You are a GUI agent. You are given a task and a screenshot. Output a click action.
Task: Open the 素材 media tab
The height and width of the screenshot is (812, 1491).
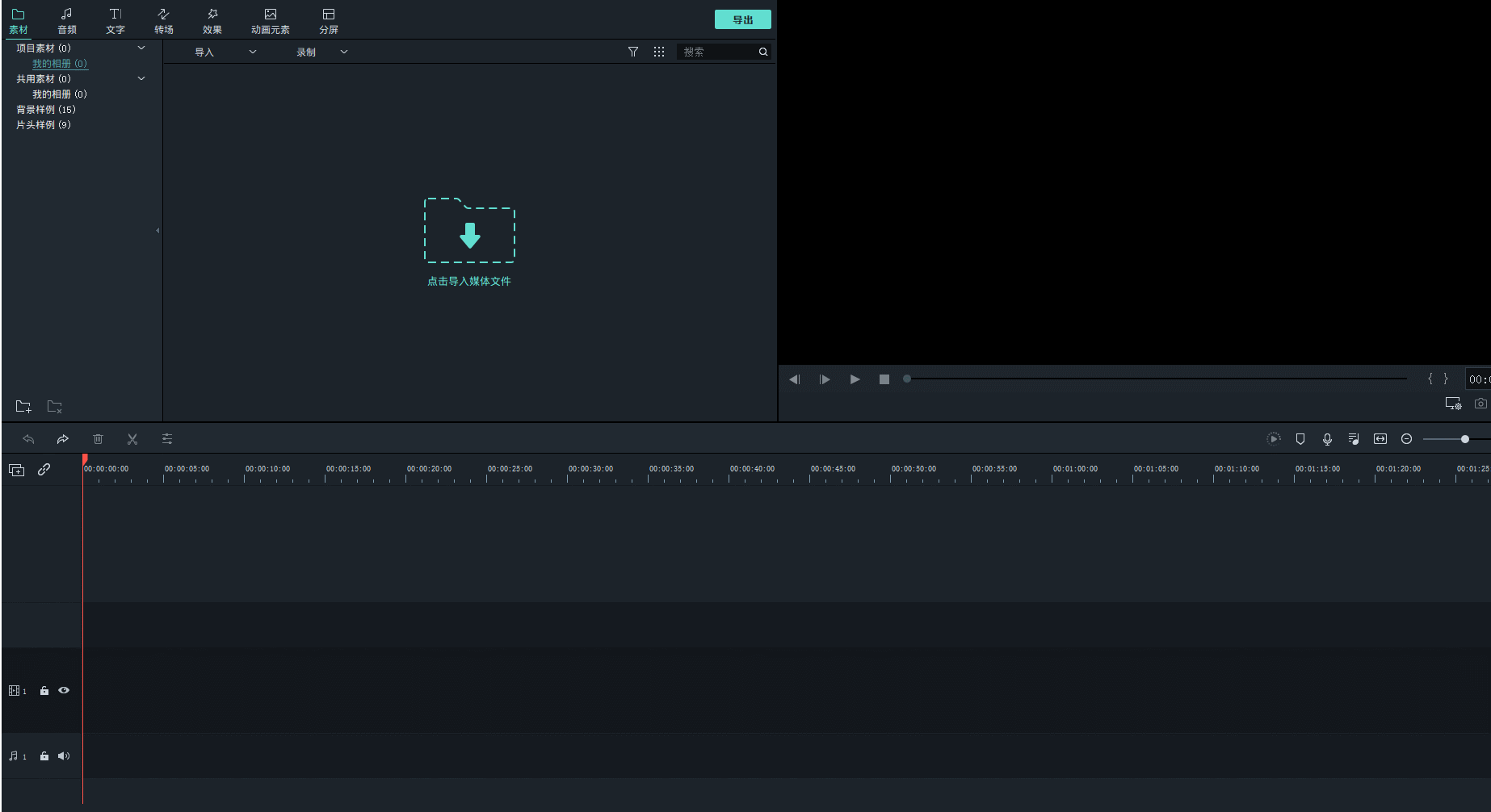click(18, 21)
